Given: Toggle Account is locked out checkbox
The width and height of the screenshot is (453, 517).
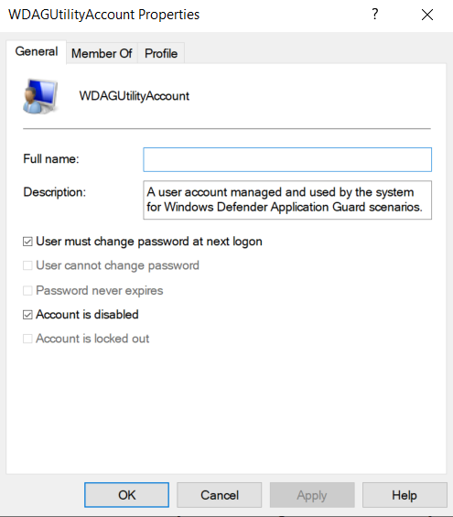Looking at the screenshot, I should click(27, 339).
